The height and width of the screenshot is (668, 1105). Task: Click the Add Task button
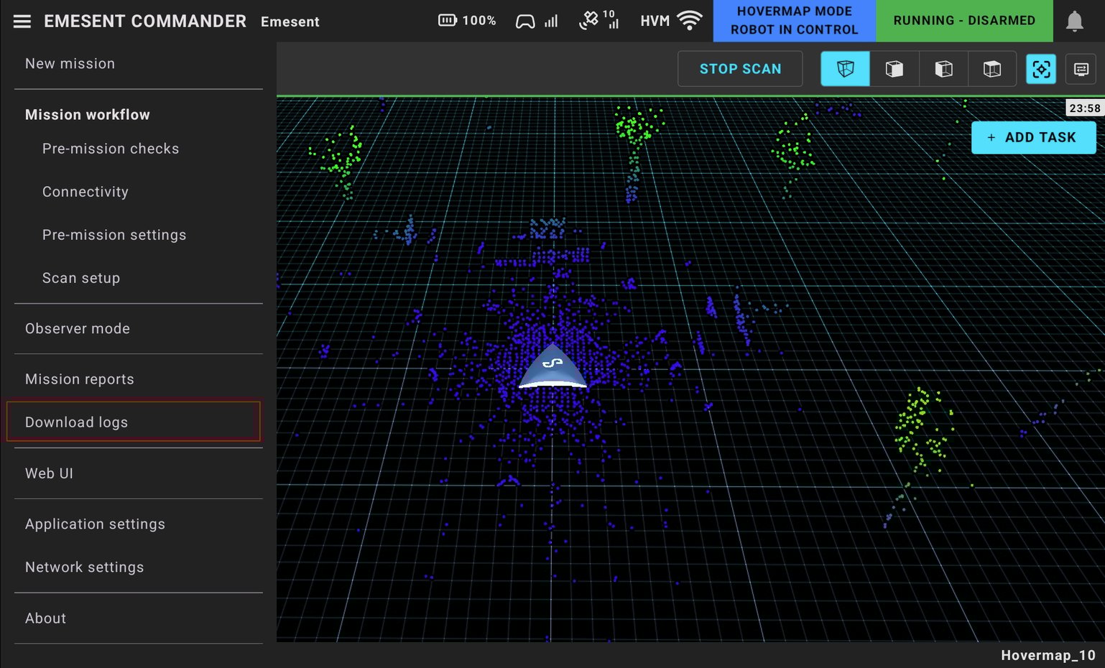1033,137
